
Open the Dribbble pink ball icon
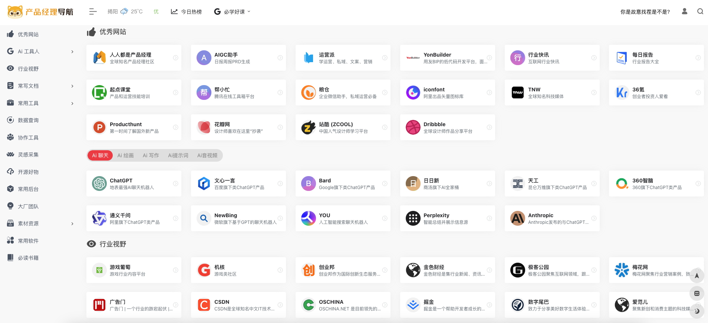[413, 127]
